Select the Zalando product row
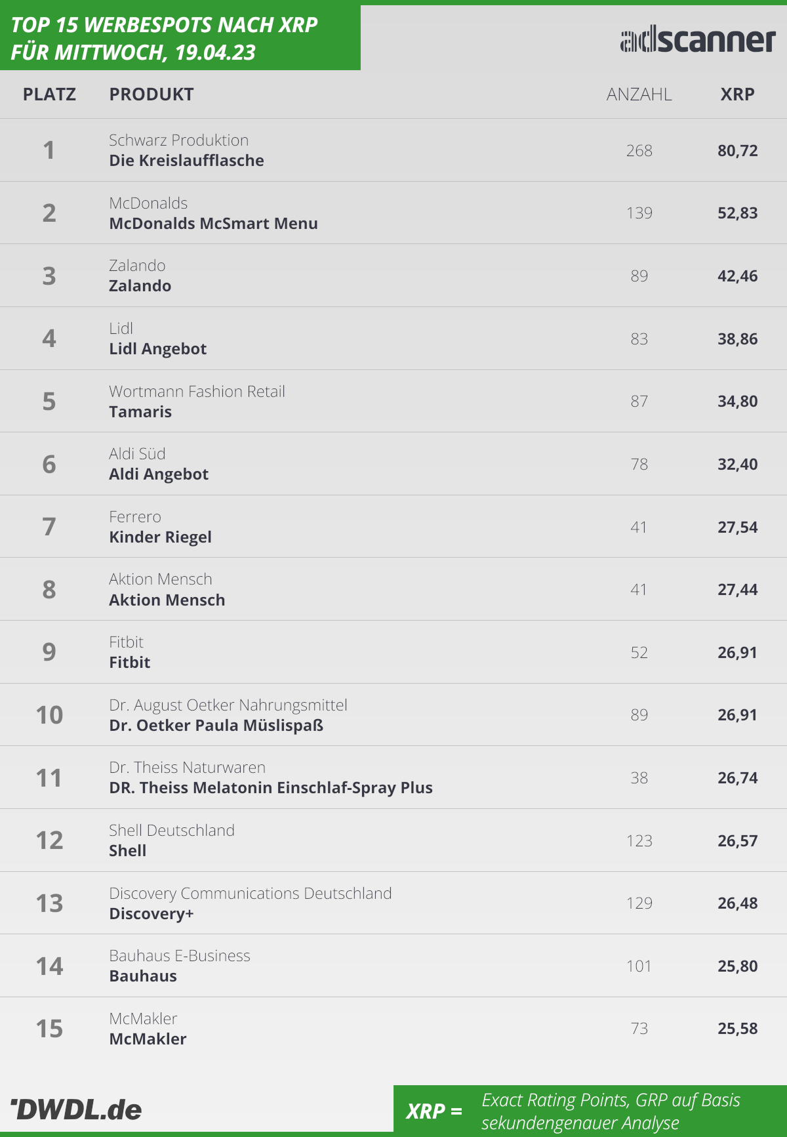Viewport: 787px width, 1137px height. (x=393, y=276)
